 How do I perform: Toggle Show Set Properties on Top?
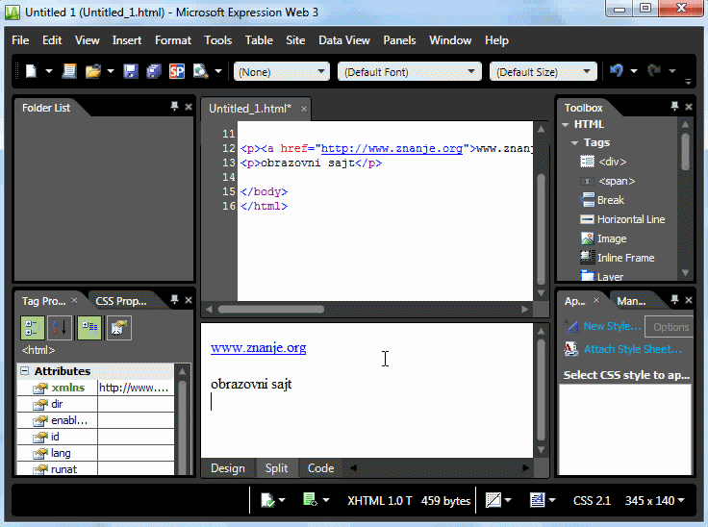coord(88,328)
